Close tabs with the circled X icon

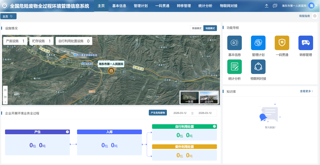click(x=315, y=16)
